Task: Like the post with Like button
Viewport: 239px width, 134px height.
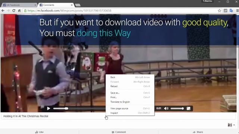Action: coord(39,132)
